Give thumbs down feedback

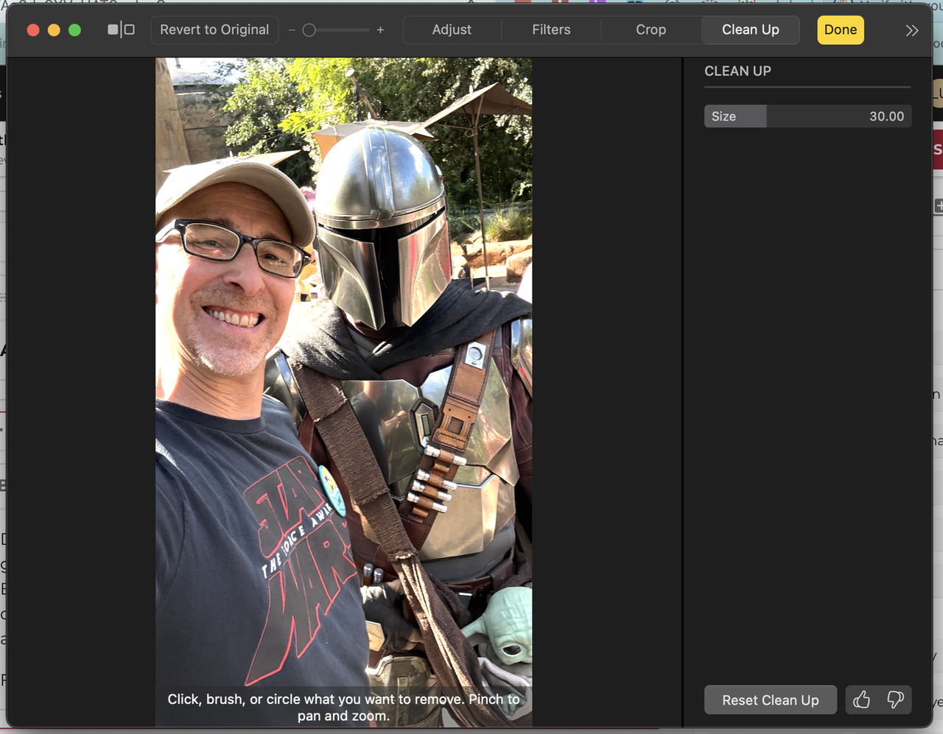(x=895, y=700)
